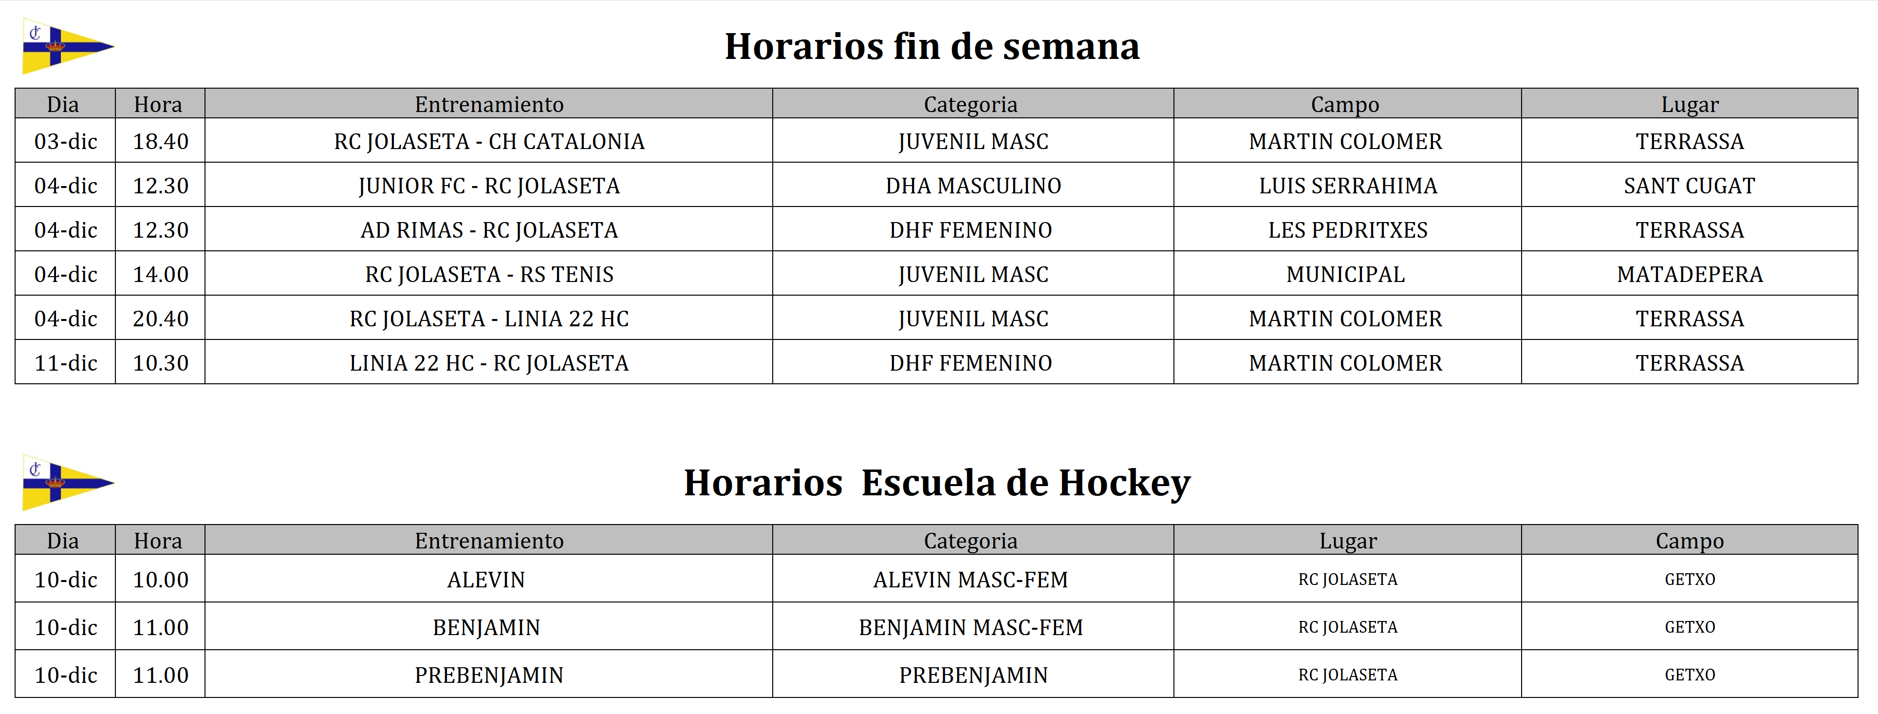Click the LES PEDRITXES field cell
This screenshot has width=1878, height=714.
pyautogui.click(x=1347, y=230)
